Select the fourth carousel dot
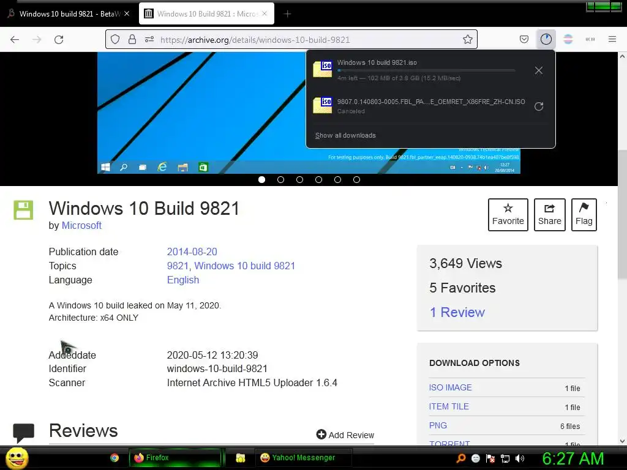 (x=318, y=180)
